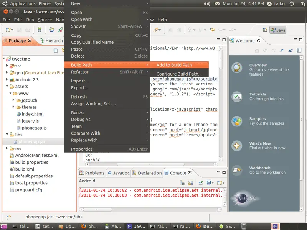Enlarge font size in Welcome view
Screen dimensions: 307x230
pyautogui.click(x=290, y=51)
